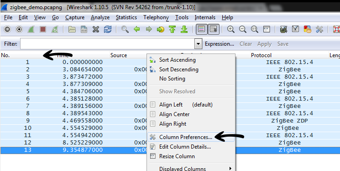Open the filter history dropdown arrow
340x171 pixels.
tap(198, 44)
